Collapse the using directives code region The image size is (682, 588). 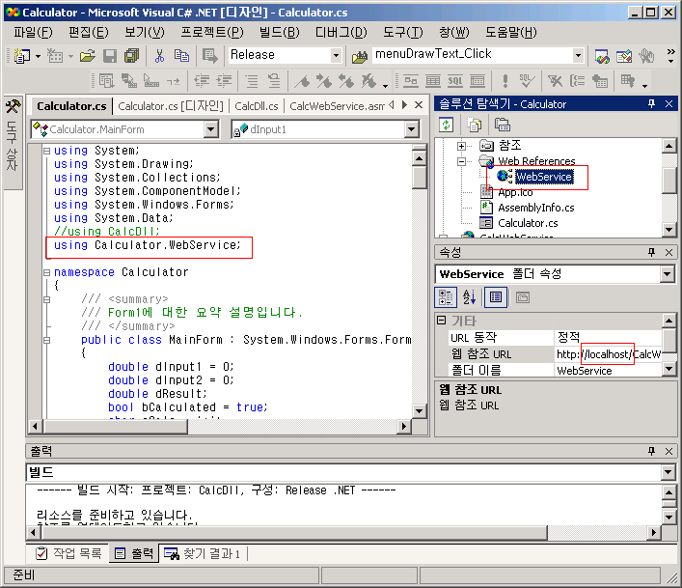pyautogui.click(x=46, y=151)
